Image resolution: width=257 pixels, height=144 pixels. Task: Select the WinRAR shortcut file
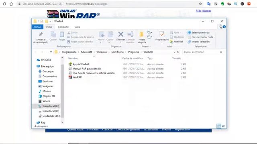(x=75, y=77)
